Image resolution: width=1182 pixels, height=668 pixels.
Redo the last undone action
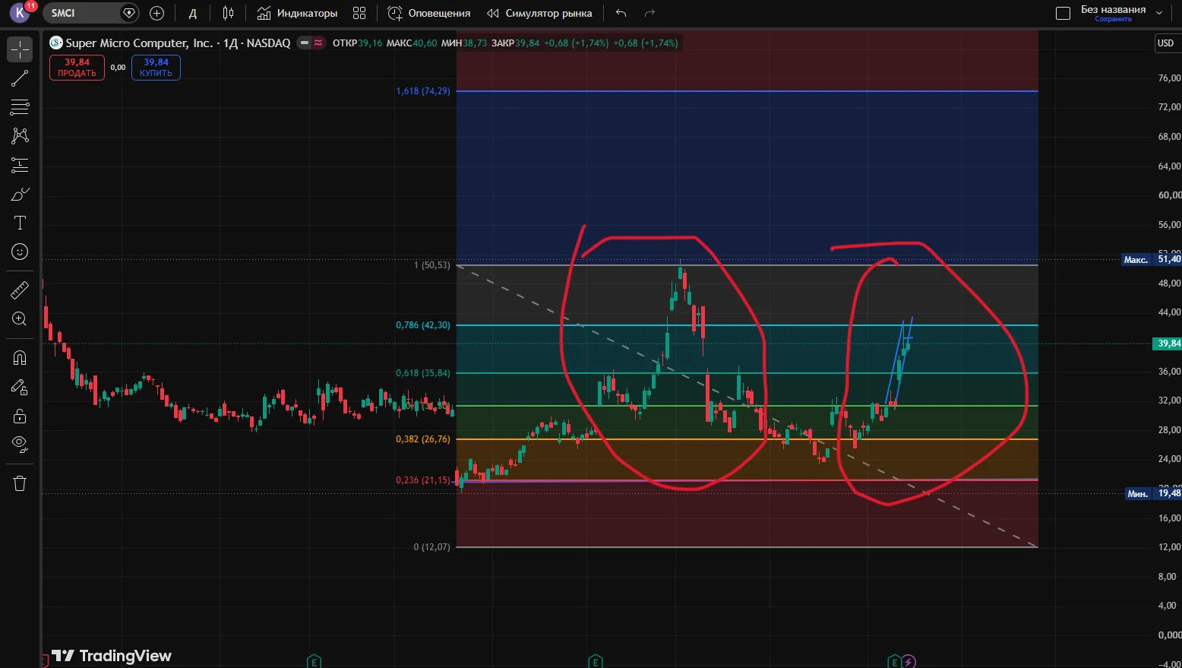[649, 13]
